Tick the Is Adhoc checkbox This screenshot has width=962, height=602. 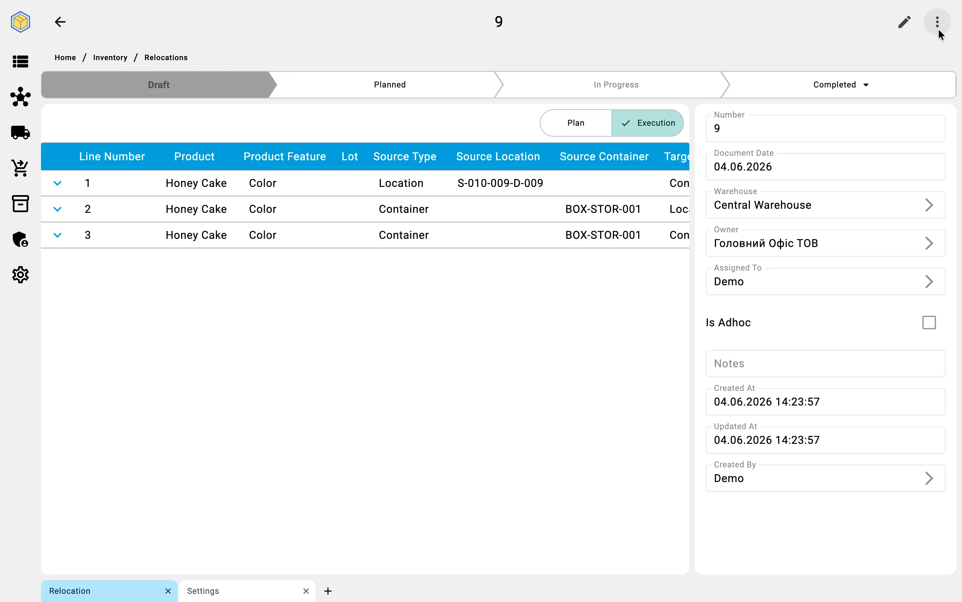coord(929,323)
